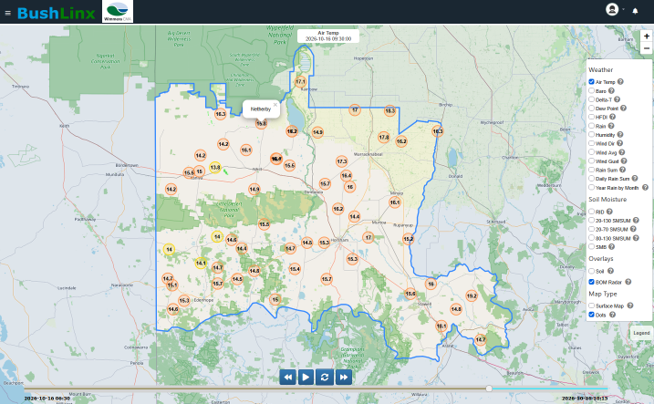
Task: Fast forward the timeline playback
Action: click(x=343, y=378)
